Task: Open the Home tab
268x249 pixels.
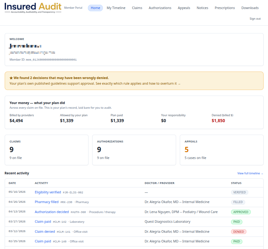Action: pos(95,8)
